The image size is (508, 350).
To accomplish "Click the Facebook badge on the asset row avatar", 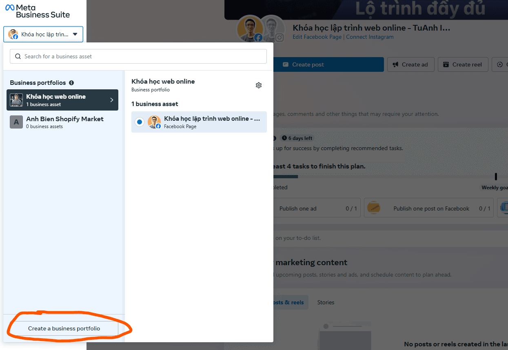I will tap(159, 126).
